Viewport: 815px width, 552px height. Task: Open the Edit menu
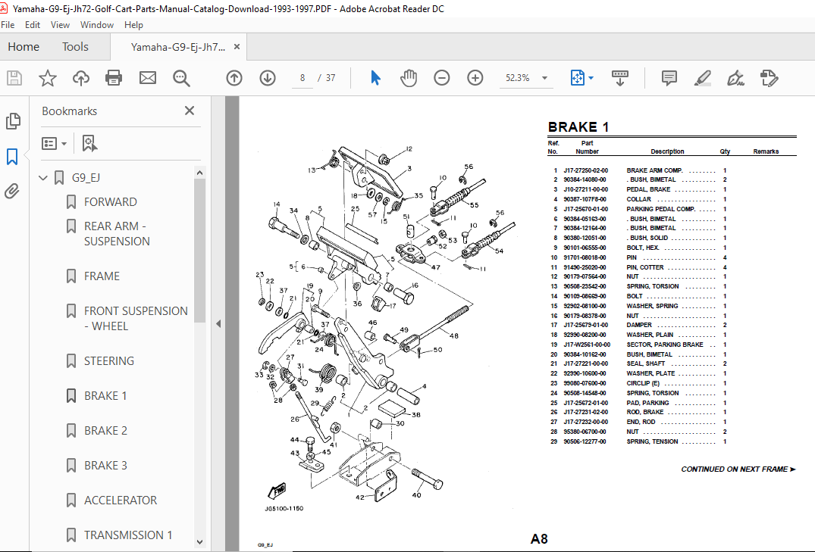[33, 25]
